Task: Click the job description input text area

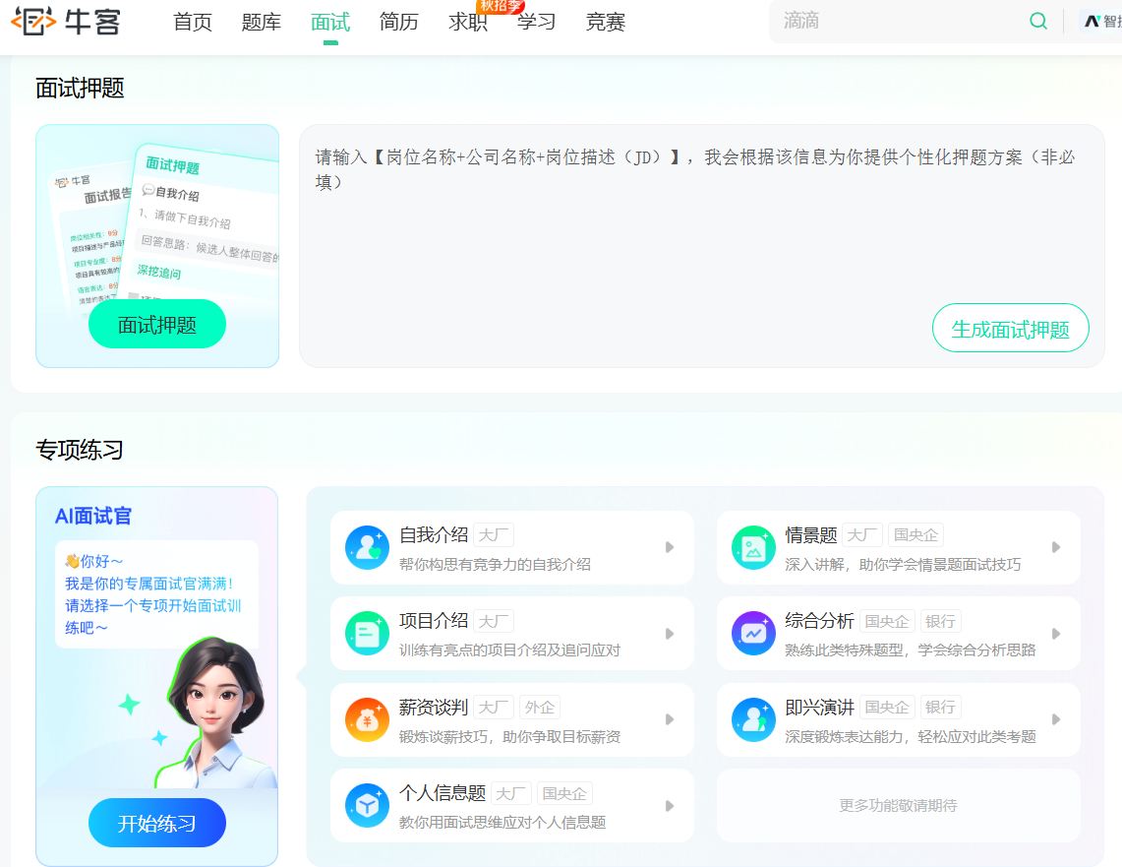Action: [x=702, y=246]
